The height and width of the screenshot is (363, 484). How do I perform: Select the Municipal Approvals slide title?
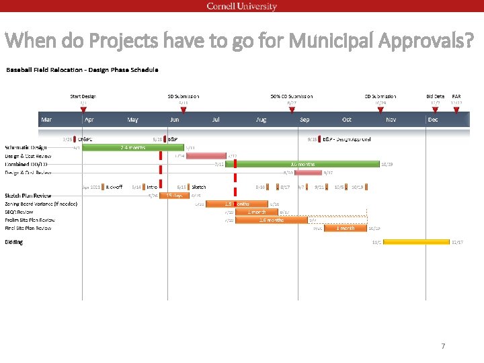click(x=239, y=41)
